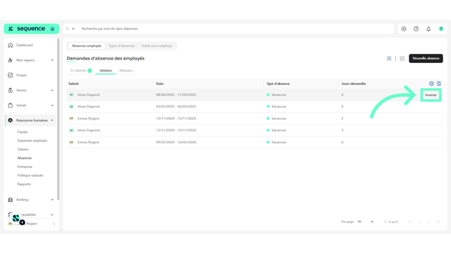Open the user profile arrow at sidebar bottom
This screenshot has width=451, height=254.
54,224
